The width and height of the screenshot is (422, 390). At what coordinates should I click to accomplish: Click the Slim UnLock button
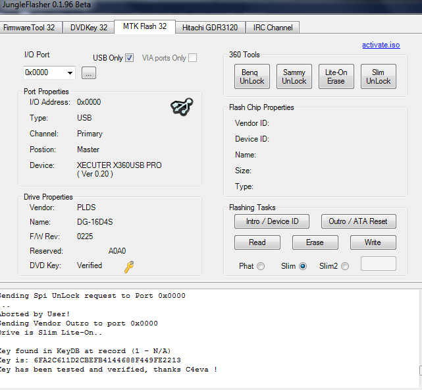[379, 76]
